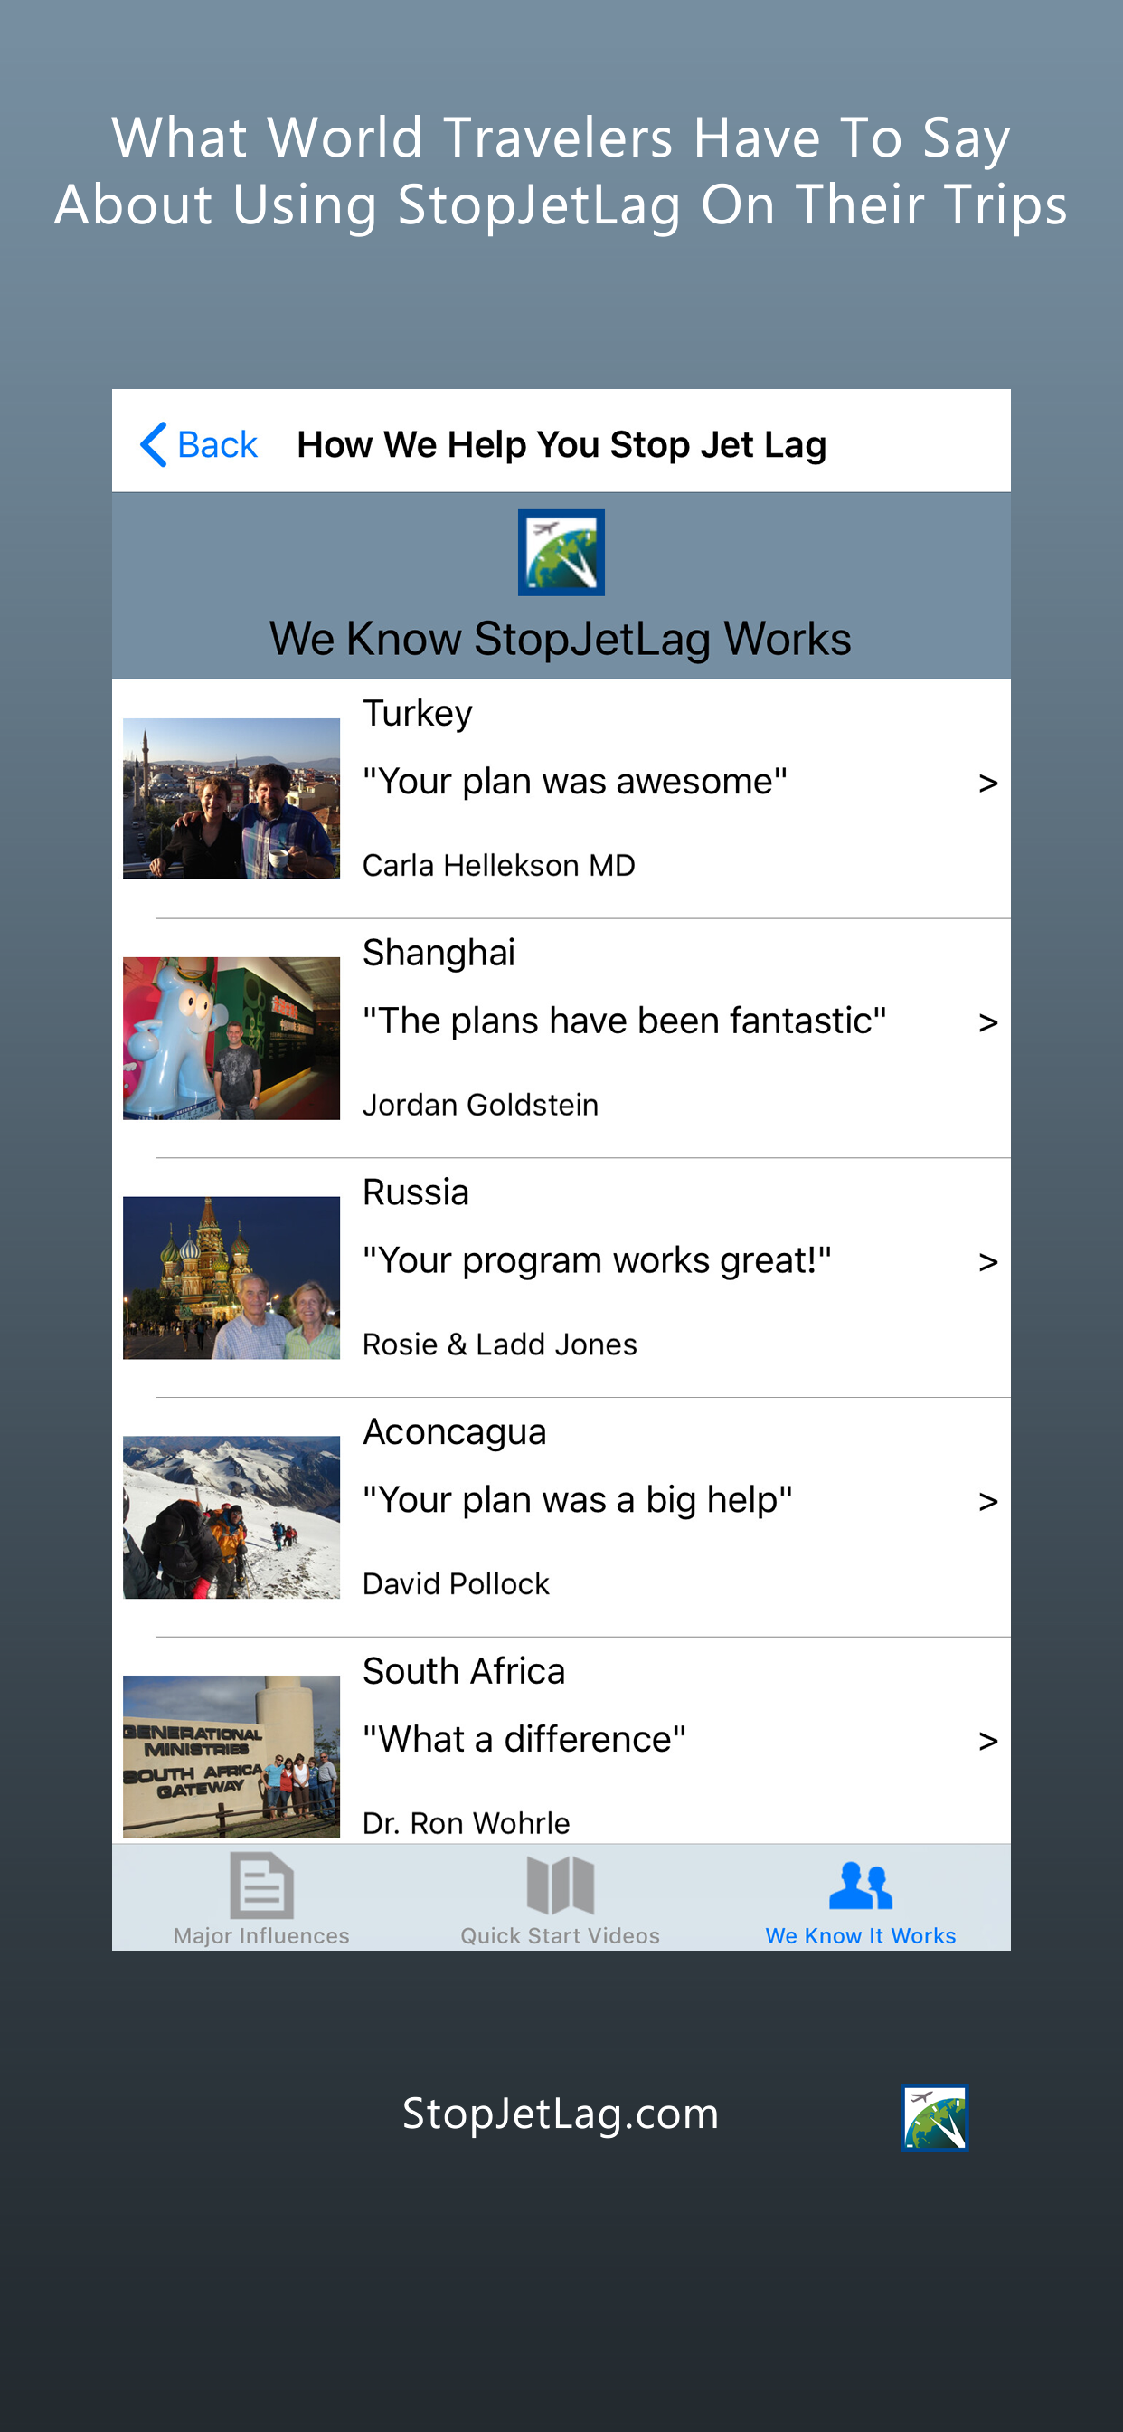Tap the How We Help You Stop Jet Lag title
The width and height of the screenshot is (1123, 2432).
(x=561, y=444)
